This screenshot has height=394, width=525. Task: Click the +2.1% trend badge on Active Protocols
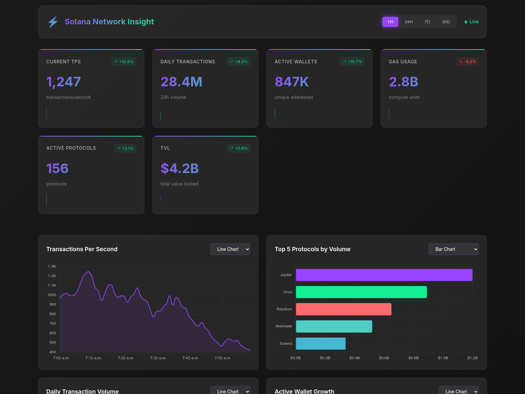[x=125, y=148]
